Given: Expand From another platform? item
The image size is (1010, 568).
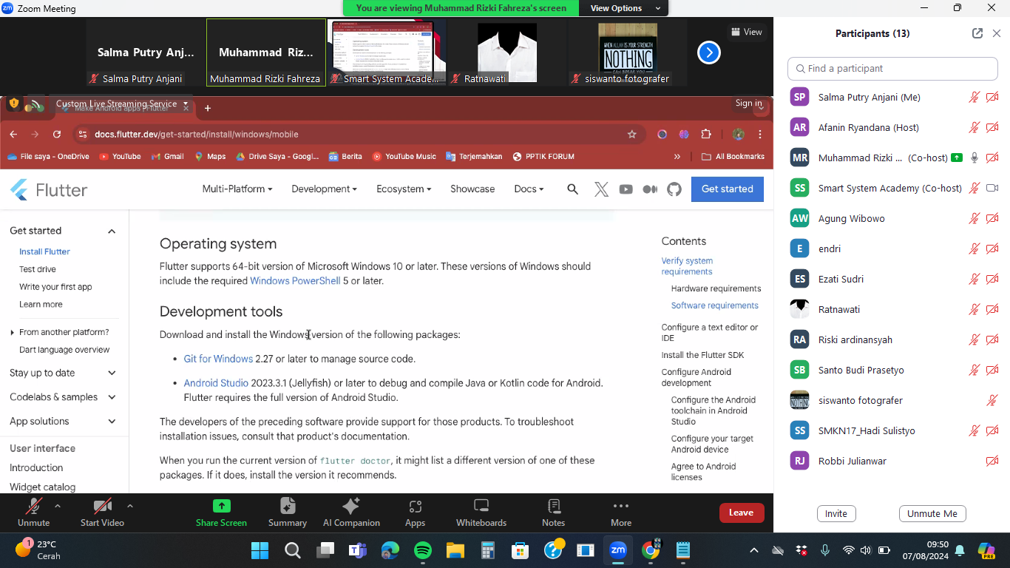Looking at the screenshot, I should point(60,332).
